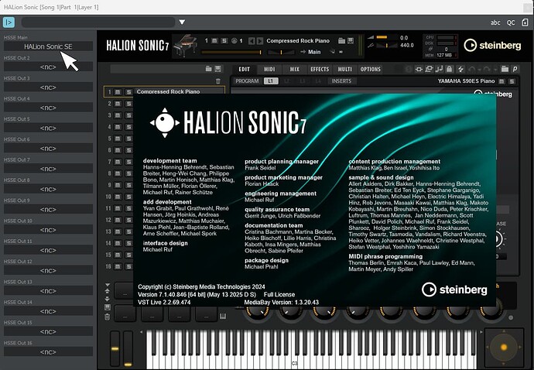Solo slot 1 Compressed Rock Piano
The width and height of the screenshot is (534, 370).
pos(128,92)
